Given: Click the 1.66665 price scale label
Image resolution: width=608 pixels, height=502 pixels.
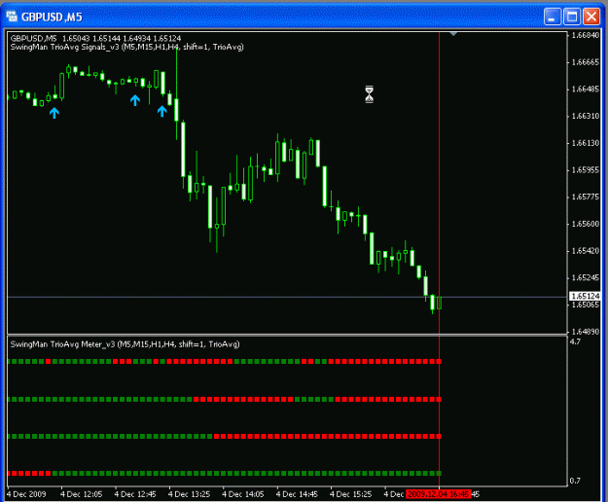Looking at the screenshot, I should [x=586, y=62].
